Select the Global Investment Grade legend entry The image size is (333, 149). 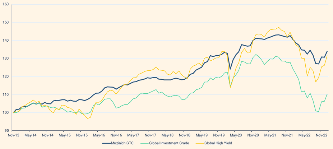click(169, 143)
